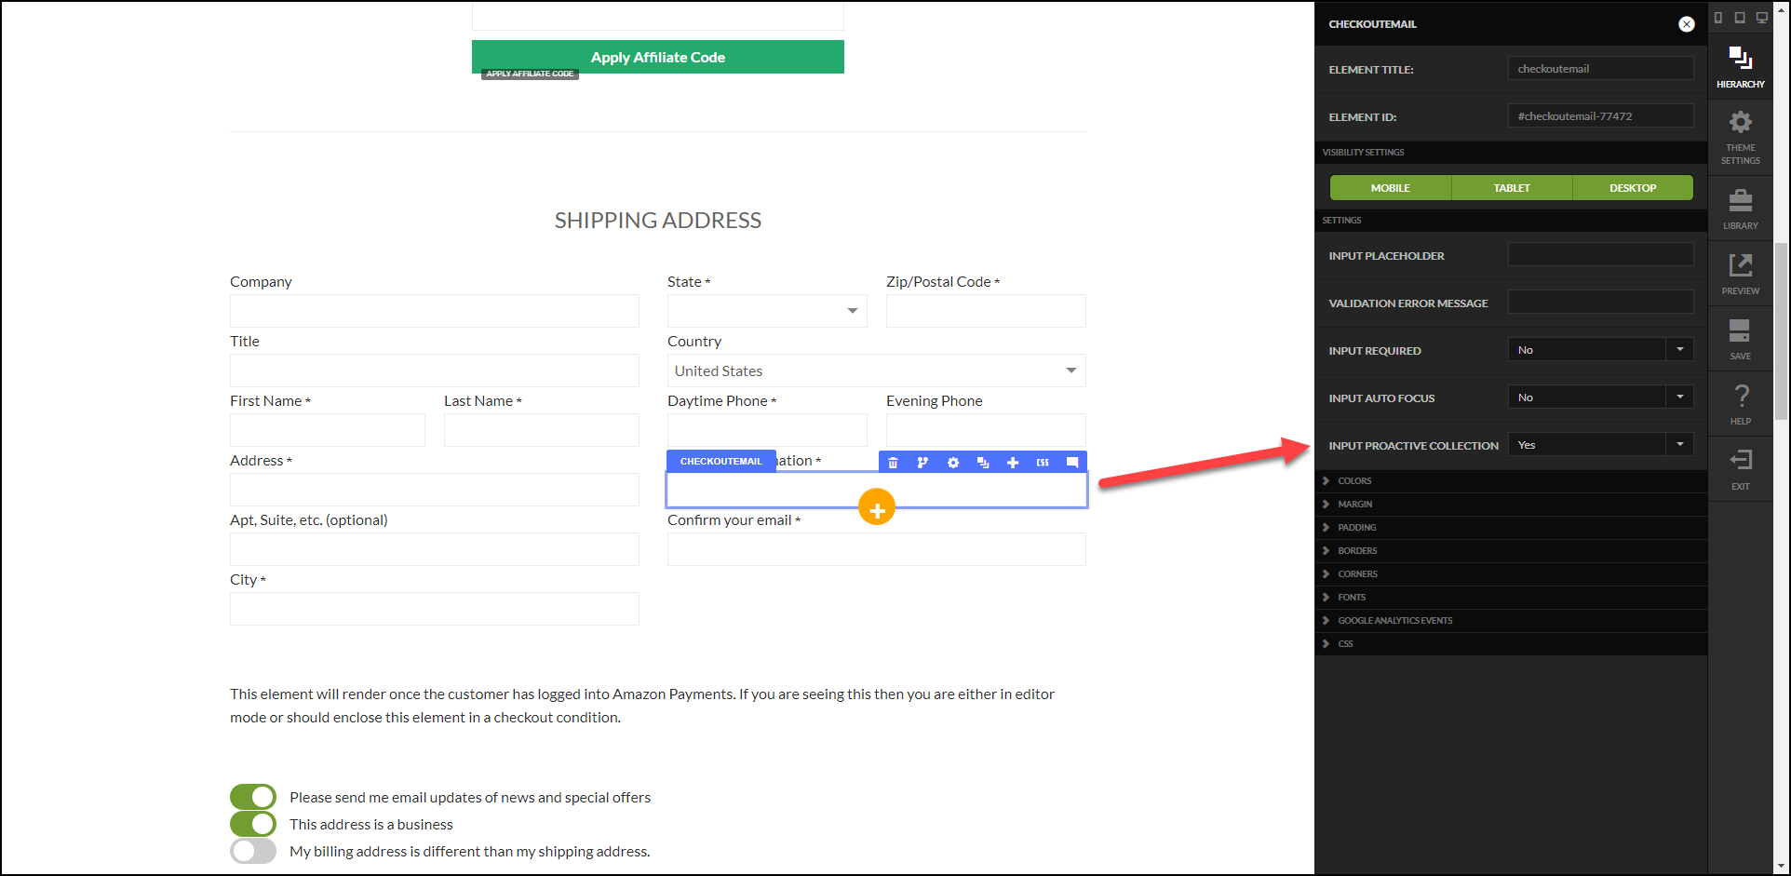Select the Desktop visibility tab

pos(1633,188)
